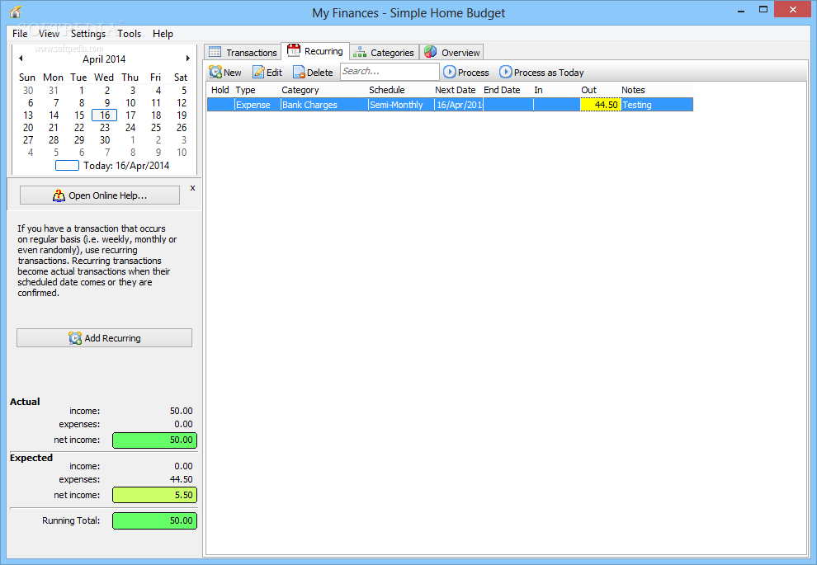Select May 10 in the calendar
This screenshot has height=565, width=817.
[182, 153]
